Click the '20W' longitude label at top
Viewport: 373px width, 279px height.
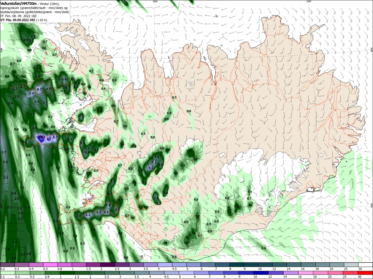[155, 1]
